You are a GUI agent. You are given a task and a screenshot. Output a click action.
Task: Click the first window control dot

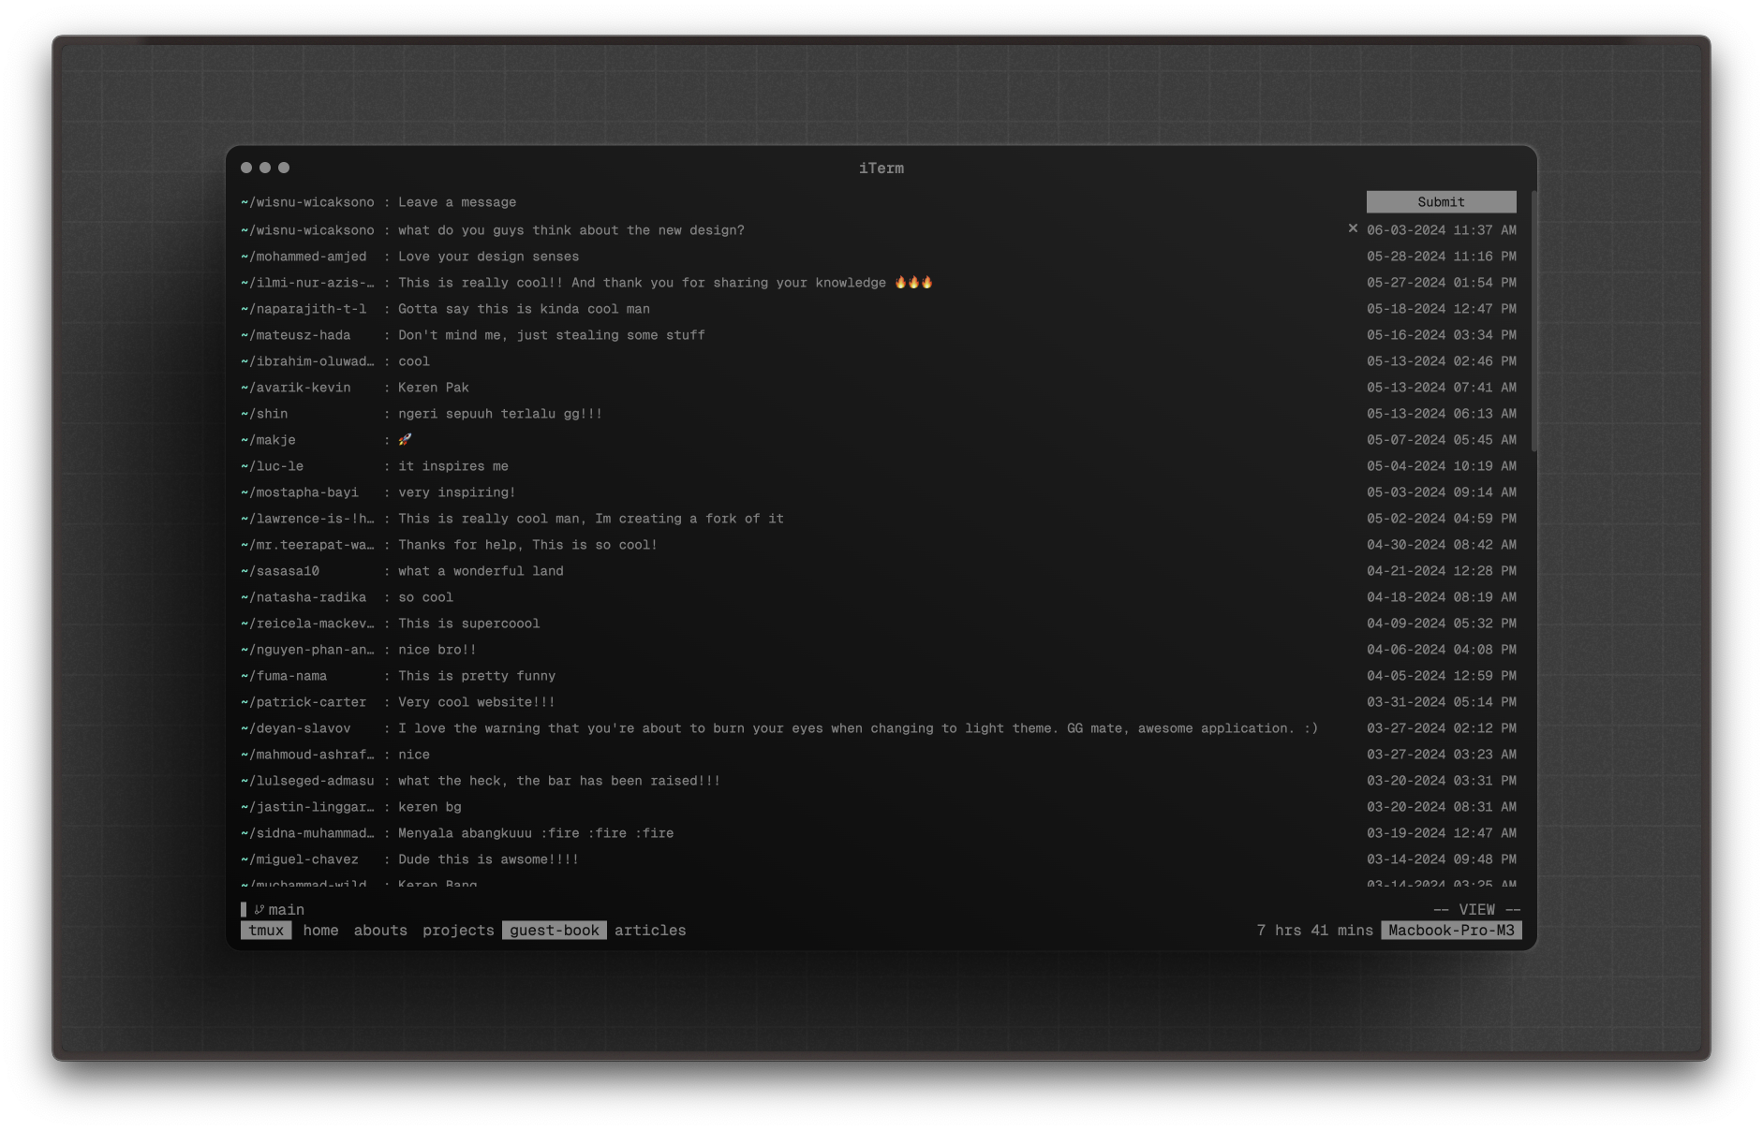(x=246, y=168)
